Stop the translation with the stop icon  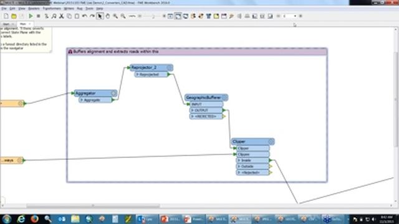pos(39,16)
